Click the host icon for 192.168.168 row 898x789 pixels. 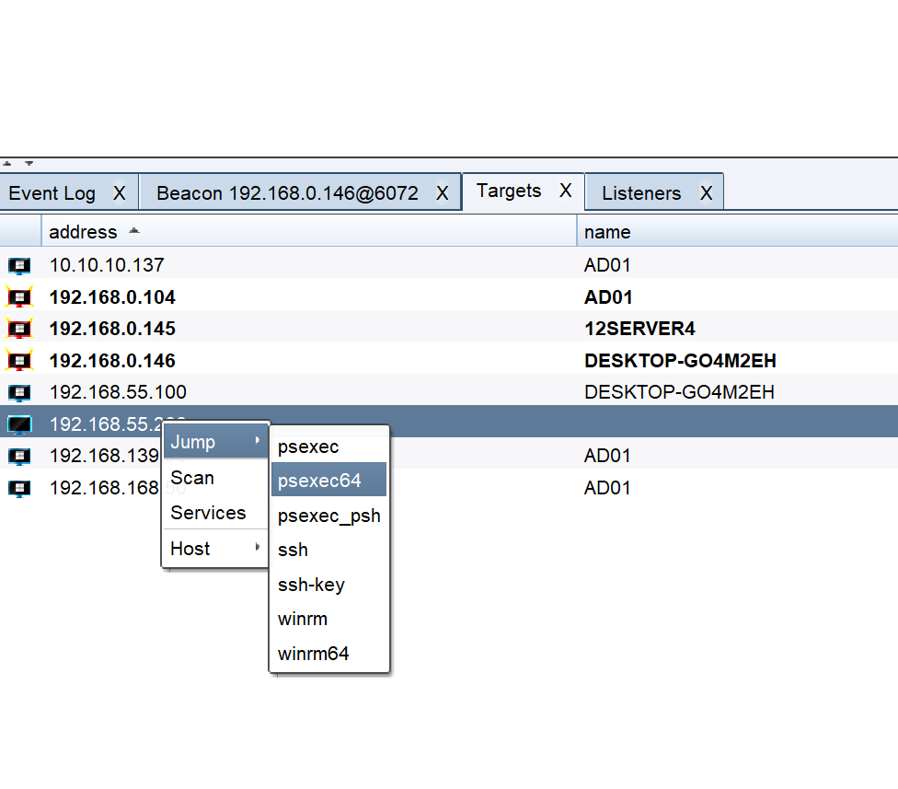19,488
